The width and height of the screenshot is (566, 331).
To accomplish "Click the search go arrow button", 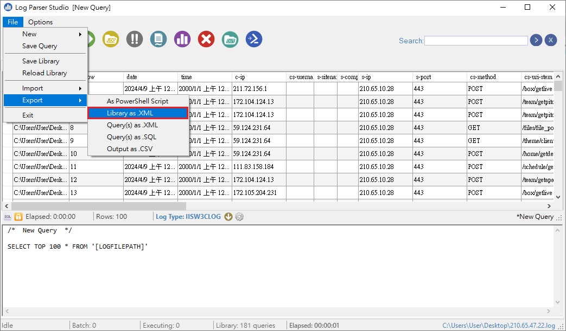I will (536, 40).
